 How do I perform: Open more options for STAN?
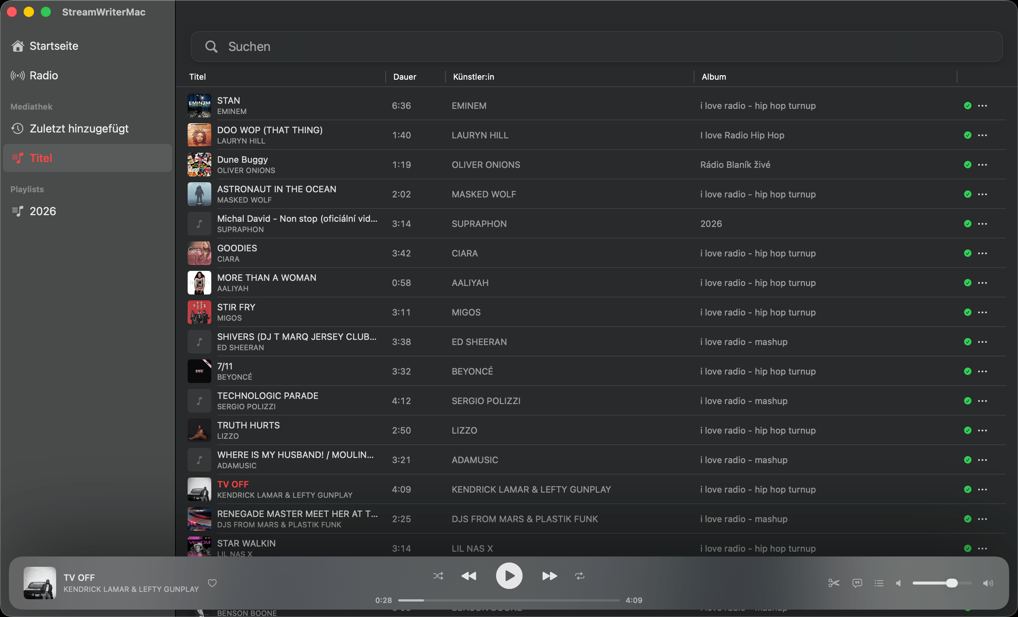983,106
